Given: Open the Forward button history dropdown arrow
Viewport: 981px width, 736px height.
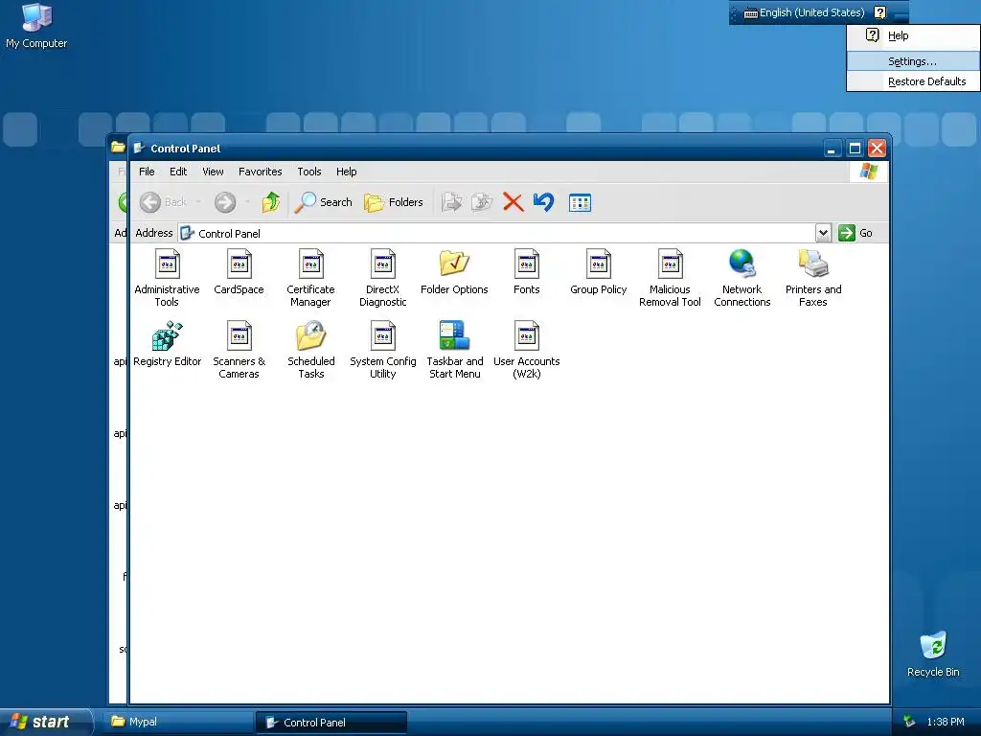Looking at the screenshot, I should (248, 202).
